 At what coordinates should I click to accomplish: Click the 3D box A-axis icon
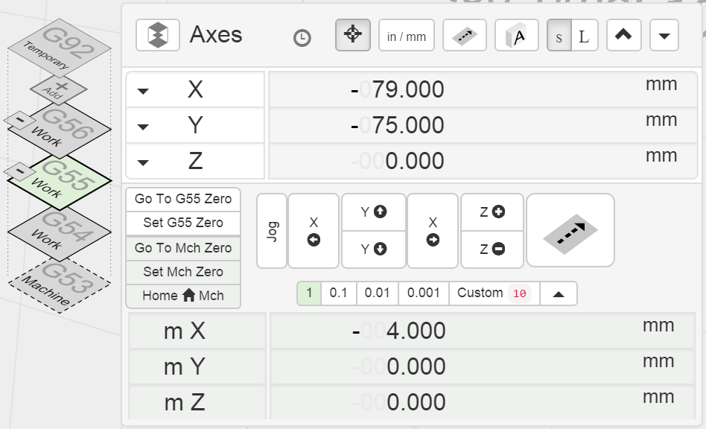click(516, 35)
